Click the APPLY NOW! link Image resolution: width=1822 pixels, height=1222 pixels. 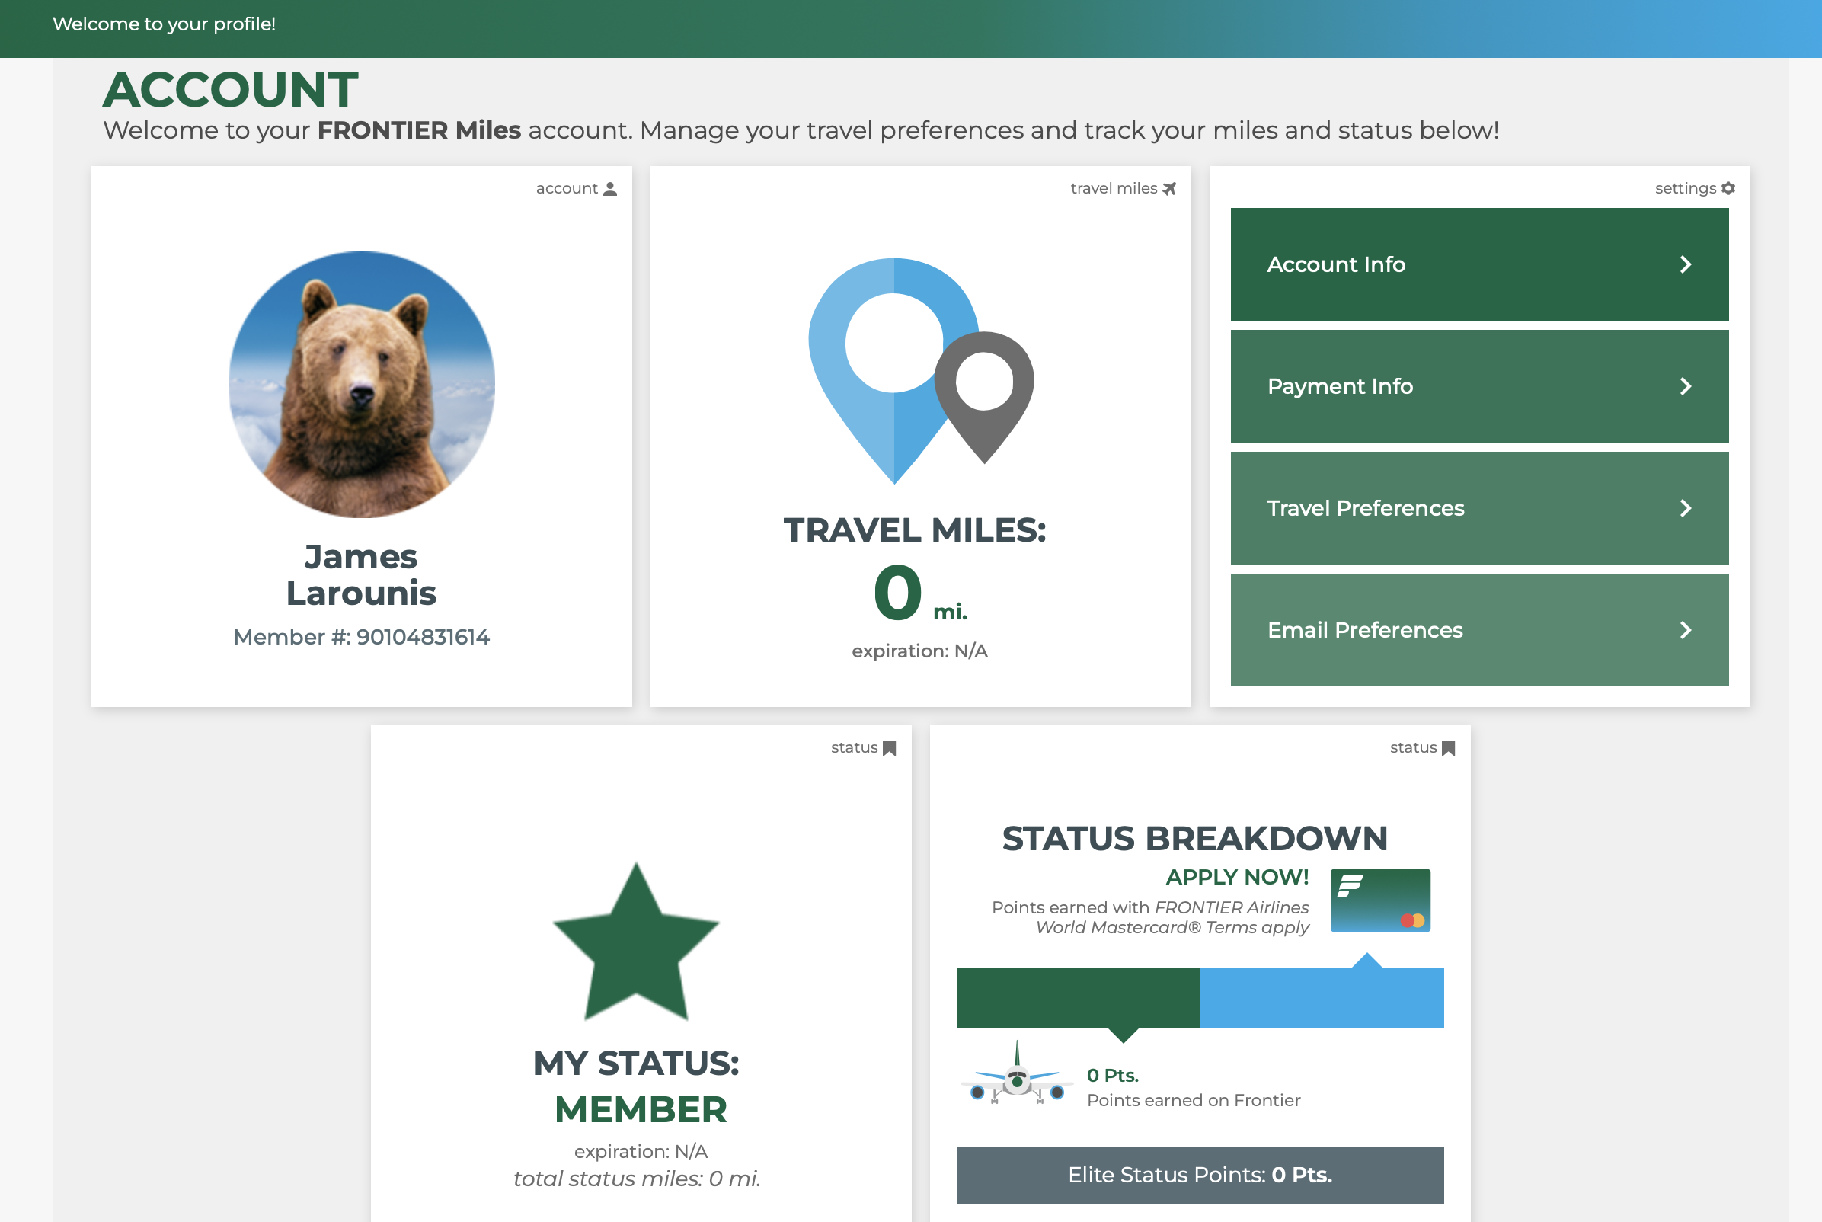pyautogui.click(x=1237, y=877)
